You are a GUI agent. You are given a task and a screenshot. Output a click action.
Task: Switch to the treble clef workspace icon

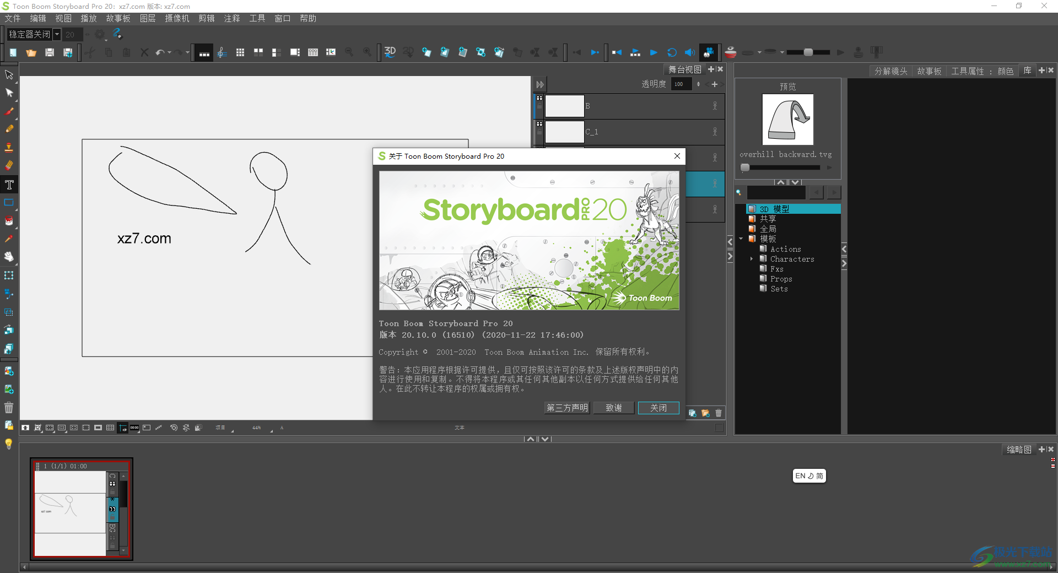(222, 52)
